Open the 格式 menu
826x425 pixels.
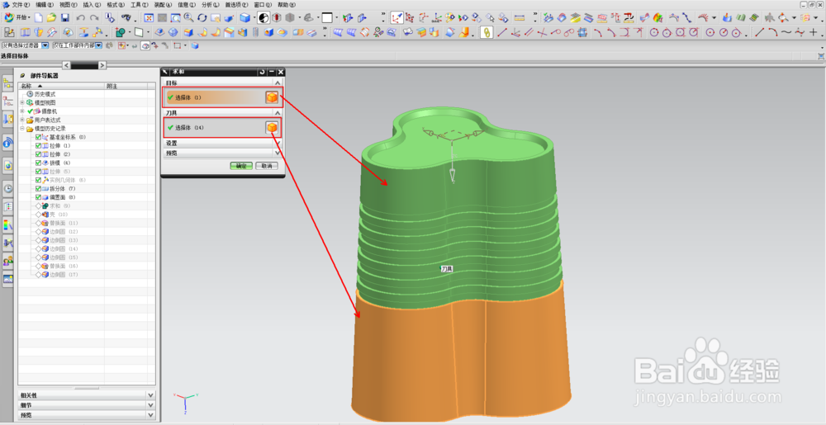click(x=116, y=4)
